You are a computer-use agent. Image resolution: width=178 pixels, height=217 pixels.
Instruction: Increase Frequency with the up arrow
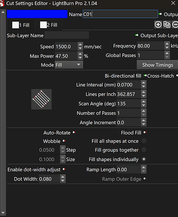pos(167,44)
